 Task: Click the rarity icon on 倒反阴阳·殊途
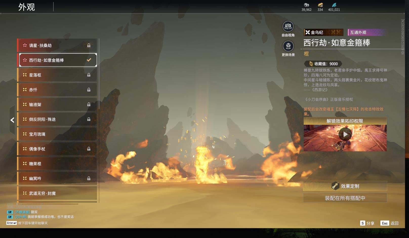coord(25,119)
